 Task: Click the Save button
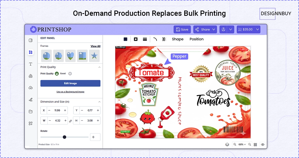coord(182,29)
